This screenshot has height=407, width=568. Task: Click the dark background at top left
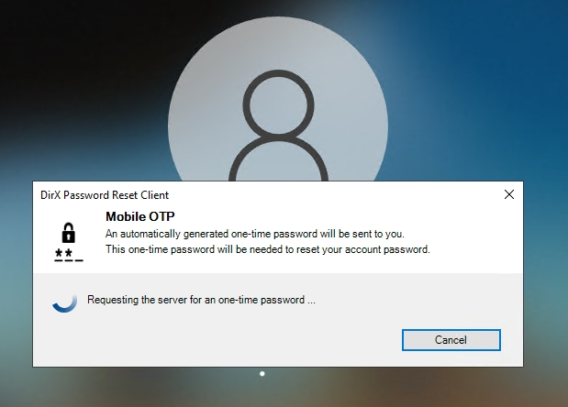[x=72, y=54]
